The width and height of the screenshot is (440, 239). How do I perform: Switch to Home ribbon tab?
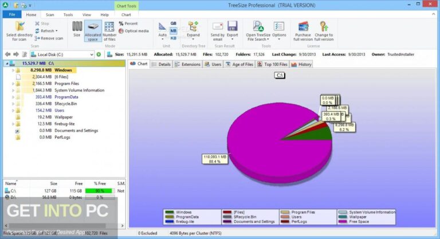31,14
